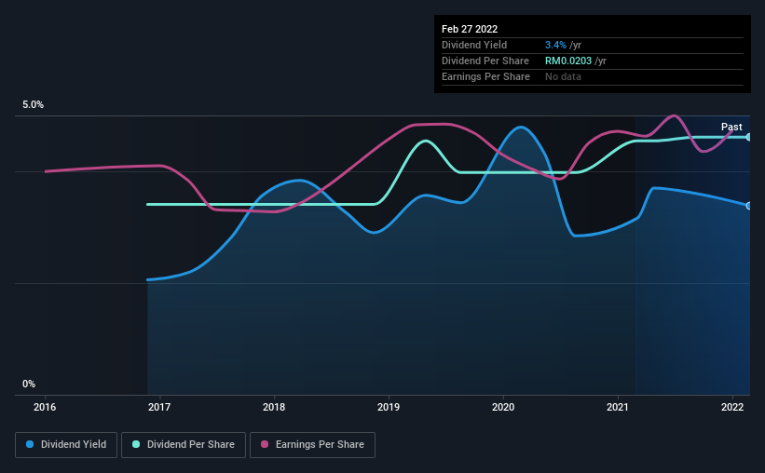Click the Feb 27 2022 tooltip date
Viewport: 765px width, 473px height.
click(470, 29)
